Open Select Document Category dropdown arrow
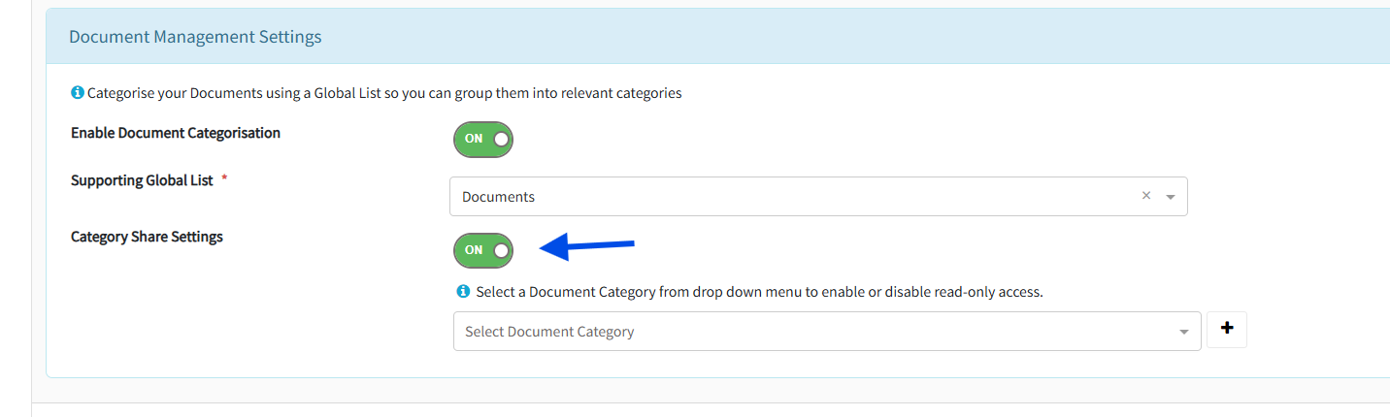 pyautogui.click(x=1183, y=332)
